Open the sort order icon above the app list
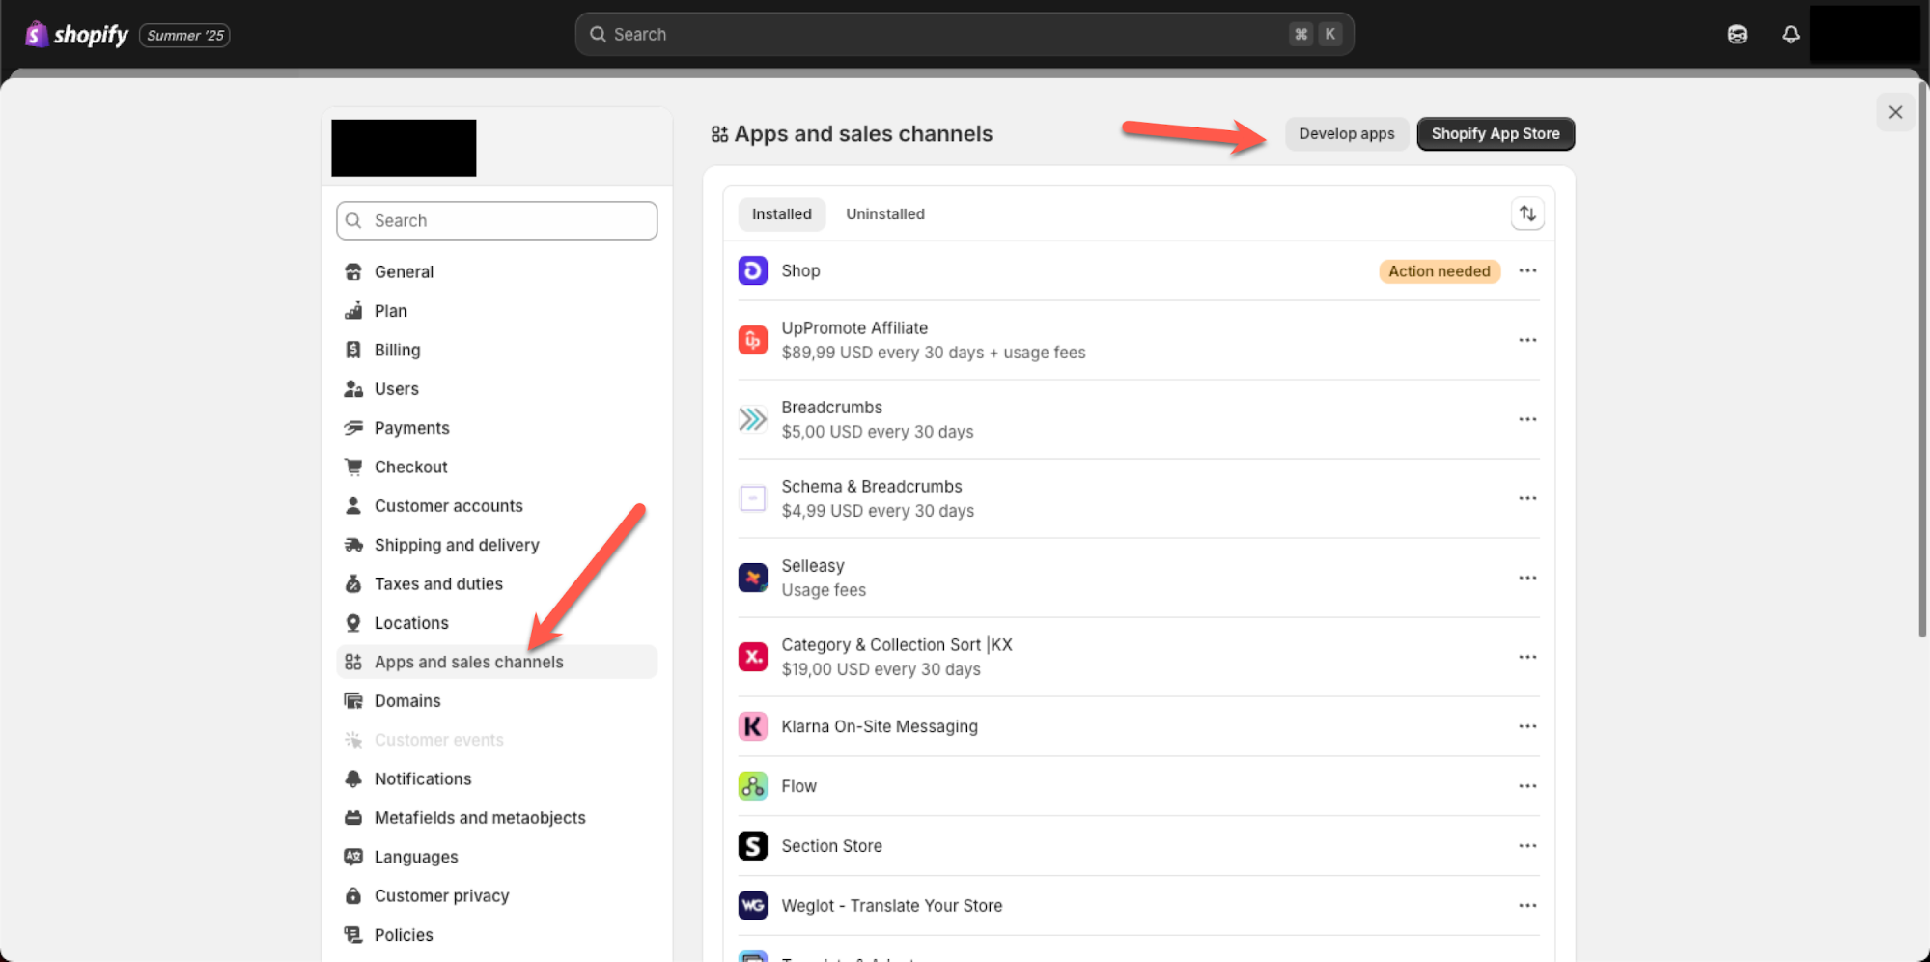 point(1527,213)
